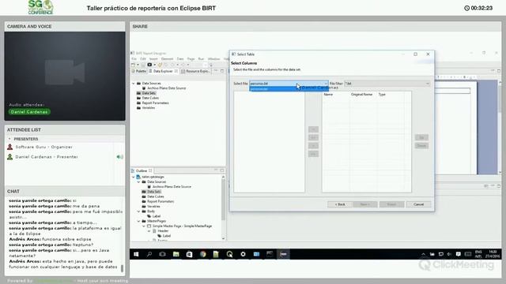Click the Outline panel vertical scrollbar

(x=223, y=207)
